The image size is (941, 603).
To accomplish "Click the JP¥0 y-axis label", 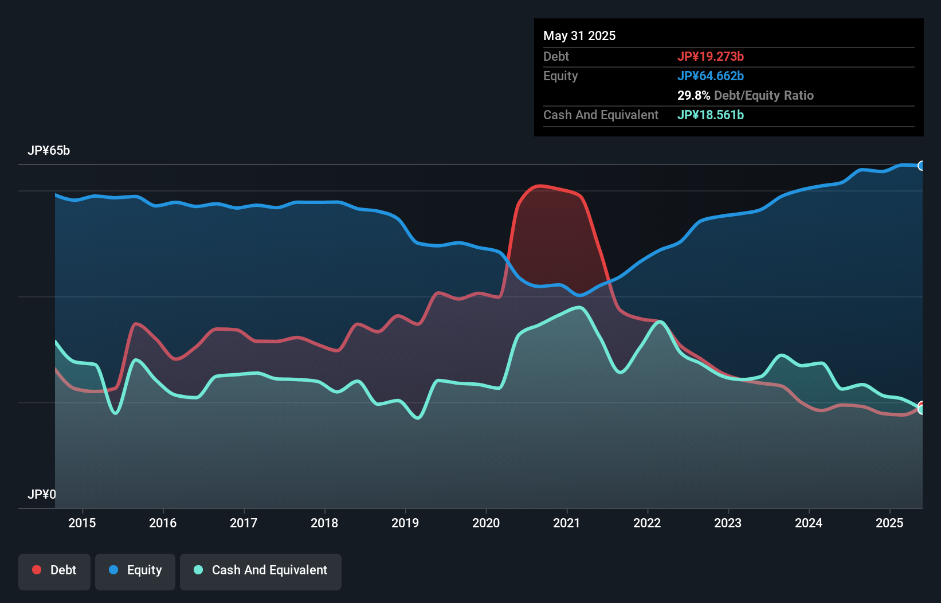I will click(x=42, y=494).
